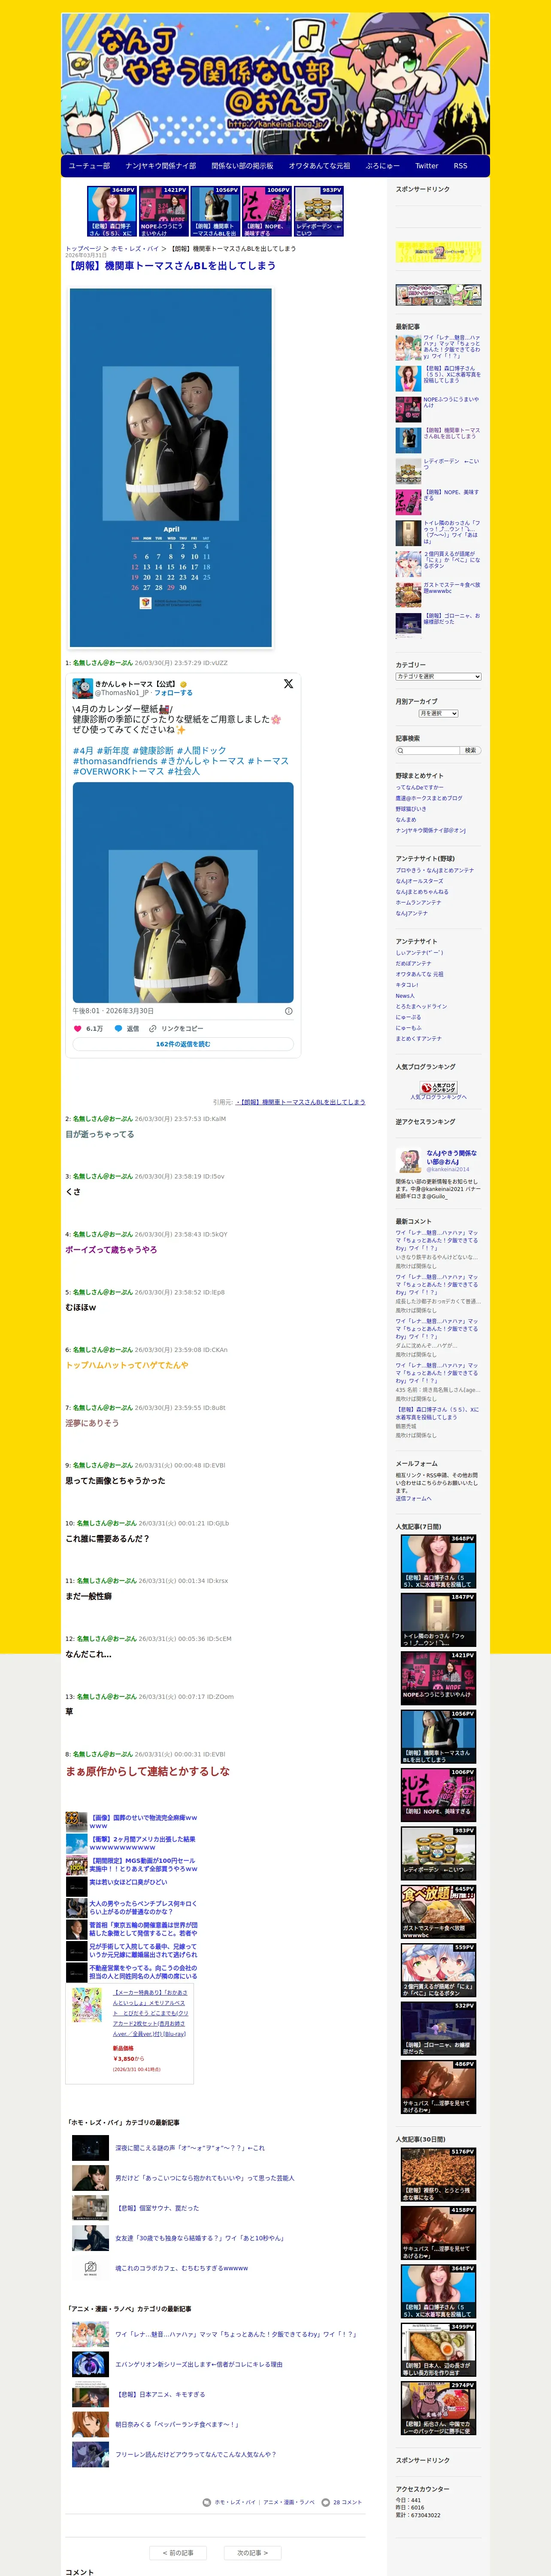
Task: Click first sponsor banner under スポンサードリンク
Action: point(438,252)
